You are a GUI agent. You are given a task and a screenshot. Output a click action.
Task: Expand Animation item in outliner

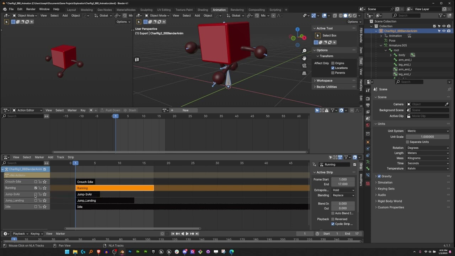(x=381, y=36)
